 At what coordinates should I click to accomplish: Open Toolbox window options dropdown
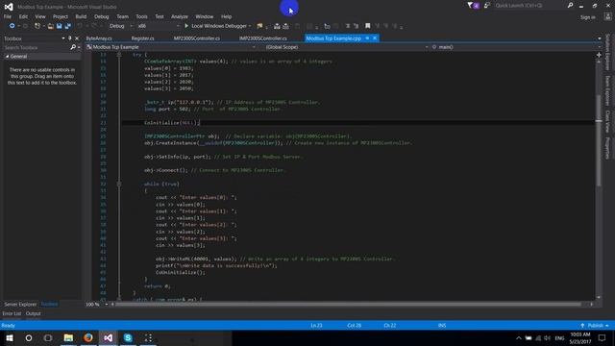pos(63,38)
